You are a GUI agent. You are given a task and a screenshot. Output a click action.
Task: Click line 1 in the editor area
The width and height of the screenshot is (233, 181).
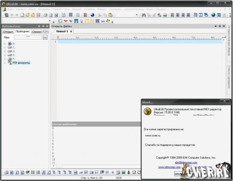(x=140, y=41)
